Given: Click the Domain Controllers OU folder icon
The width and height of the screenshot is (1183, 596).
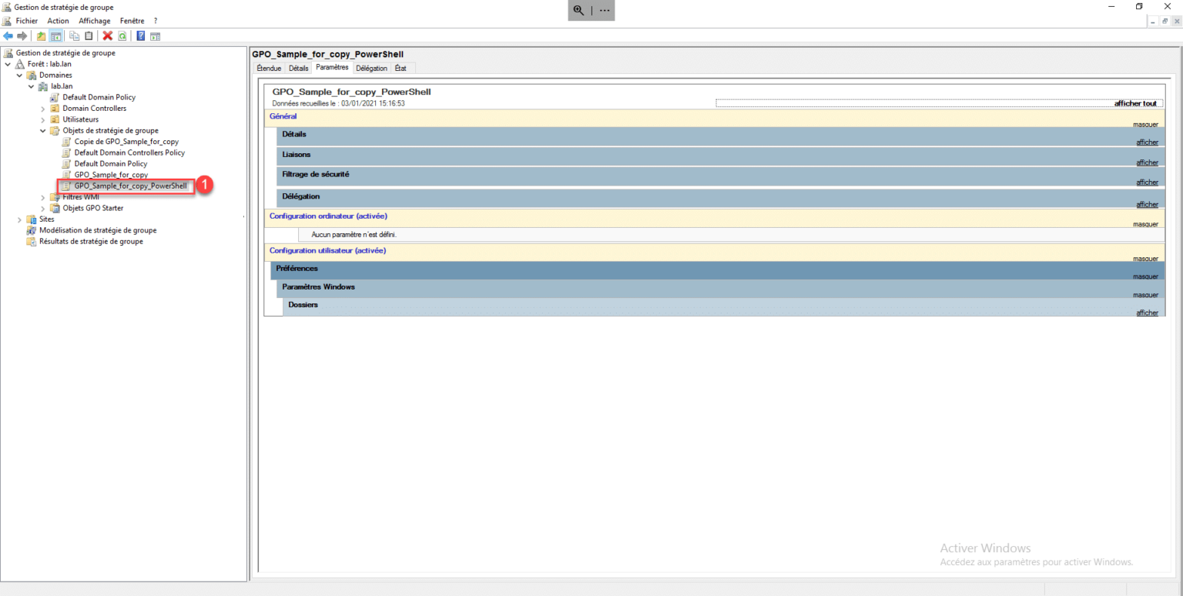Looking at the screenshot, I should (x=55, y=109).
